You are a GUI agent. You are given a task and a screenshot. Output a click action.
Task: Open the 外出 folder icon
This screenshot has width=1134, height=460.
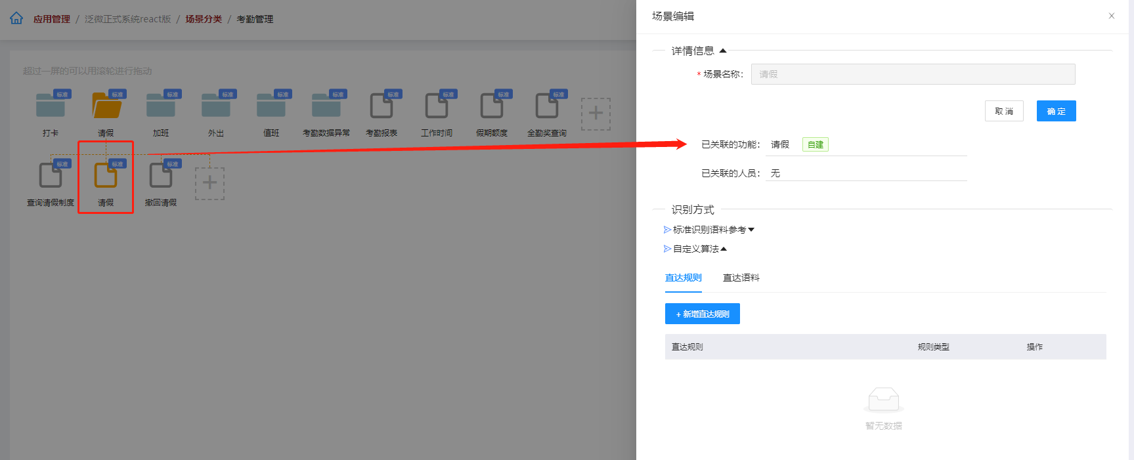tap(216, 105)
